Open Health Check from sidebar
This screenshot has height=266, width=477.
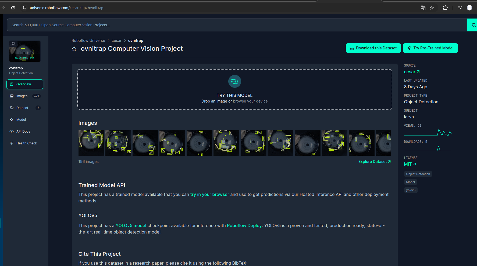click(x=26, y=143)
